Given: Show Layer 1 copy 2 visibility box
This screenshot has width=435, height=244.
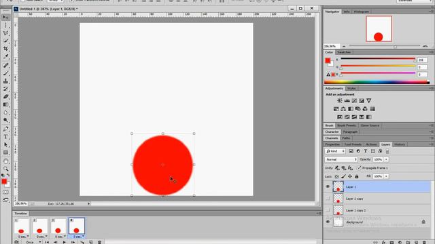Looking at the screenshot, I should click(x=328, y=210).
